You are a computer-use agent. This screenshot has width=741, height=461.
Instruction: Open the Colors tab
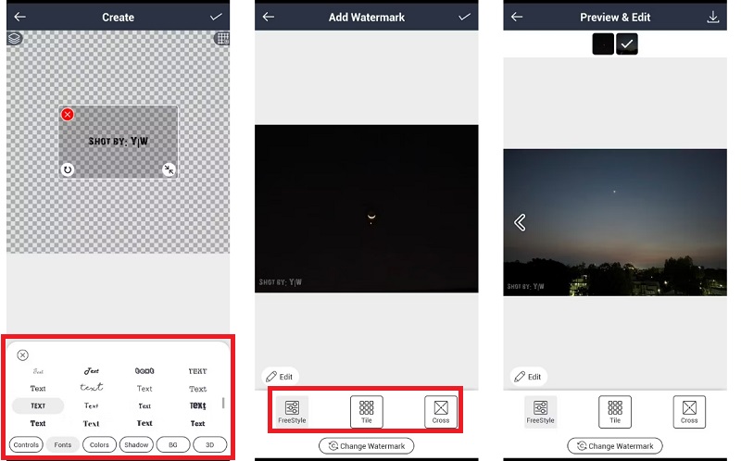[99, 445]
